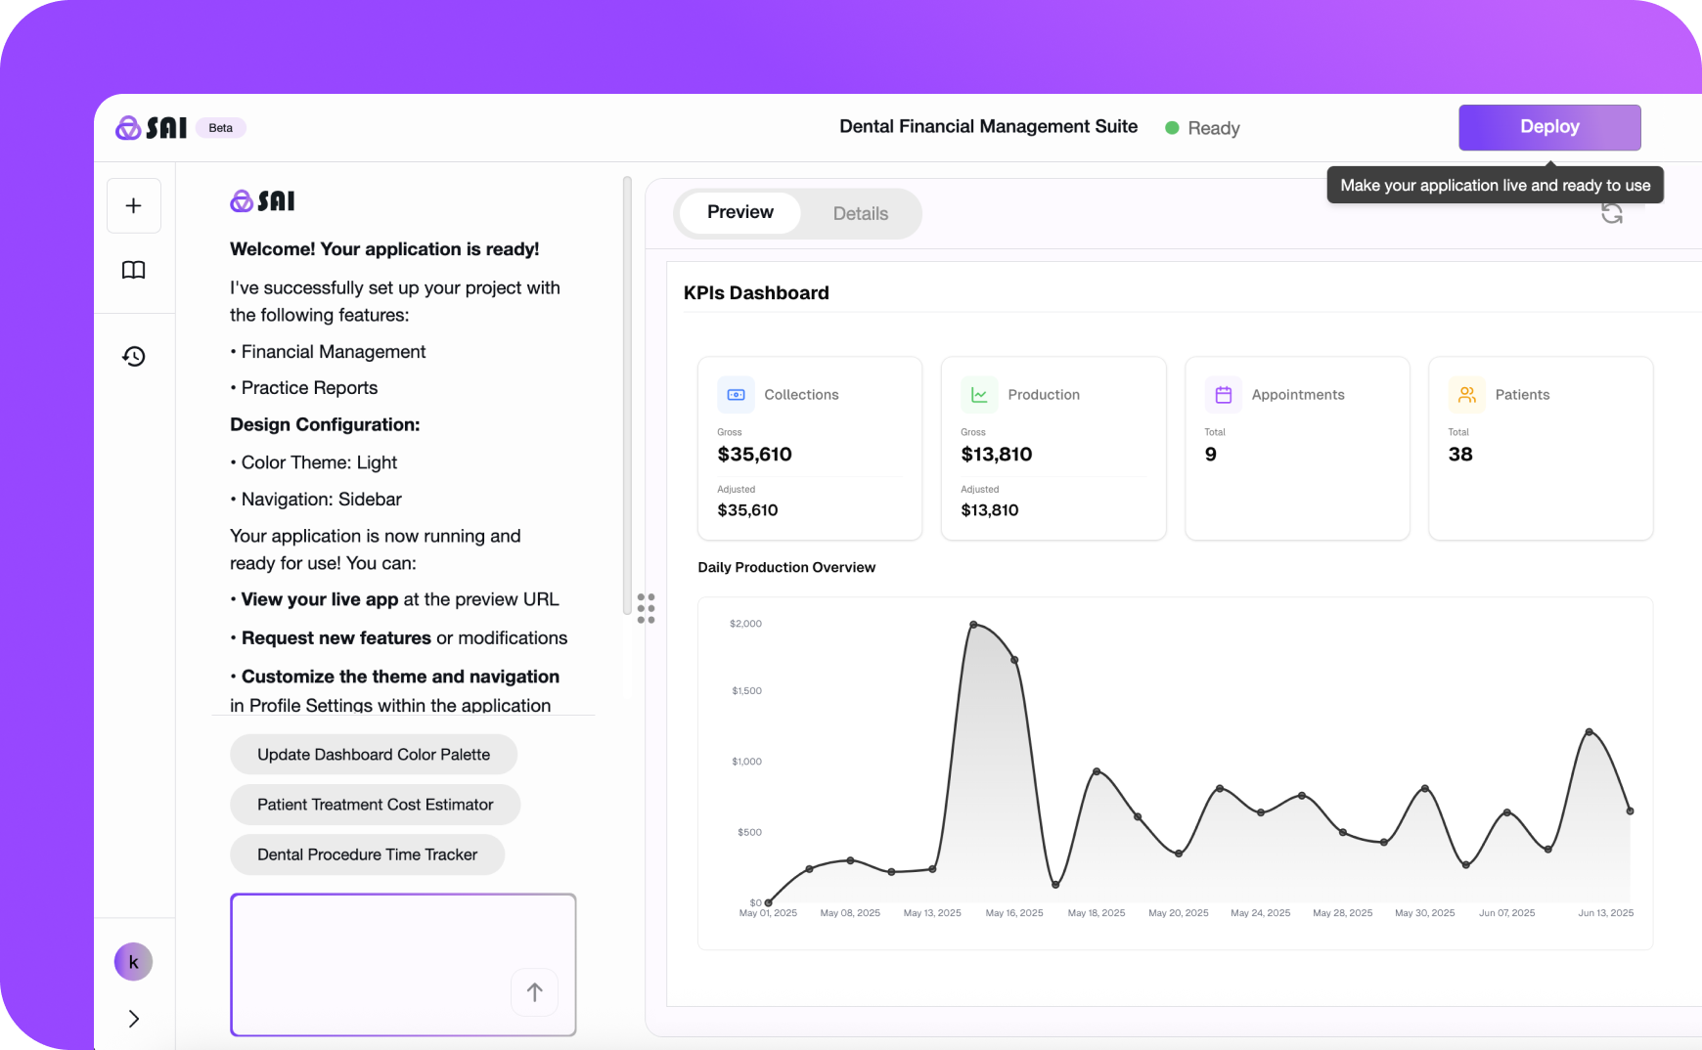Viewport: 1702px width, 1050px height.
Task: Open the book documentation icon in sidebar
Action: click(134, 270)
